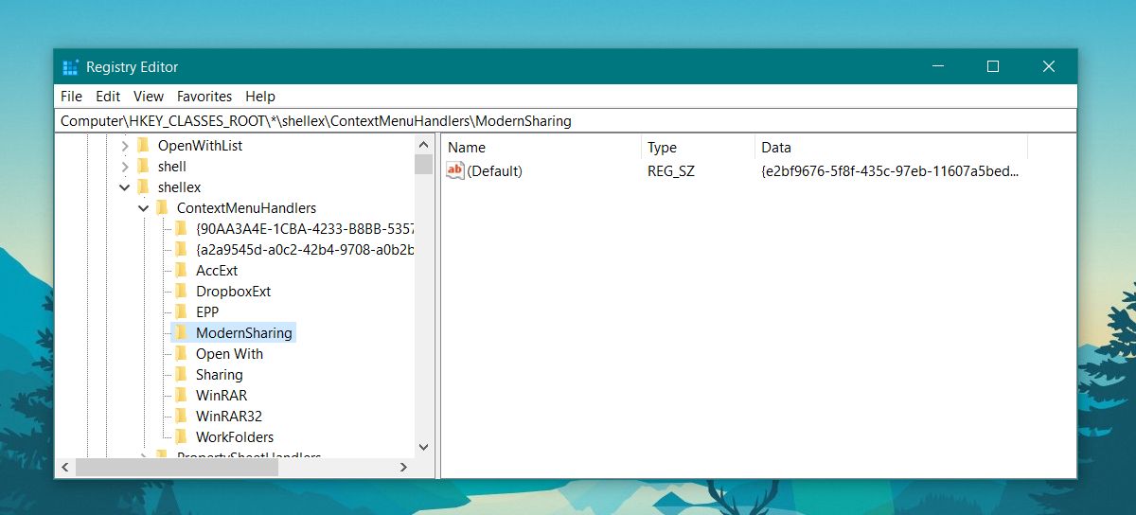Screen dimensions: 1136x515
Task: Click the (Default) string value icon
Action: coord(455,170)
